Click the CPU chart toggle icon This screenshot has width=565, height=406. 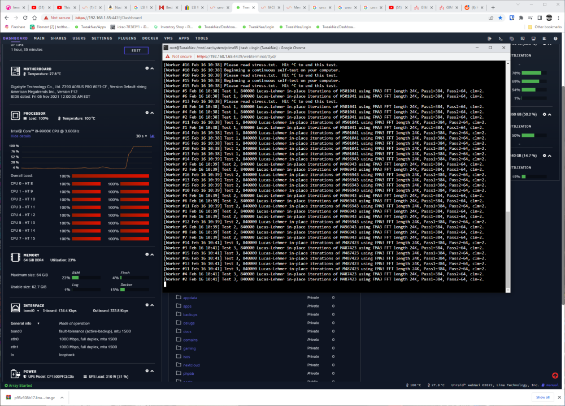[x=153, y=136]
